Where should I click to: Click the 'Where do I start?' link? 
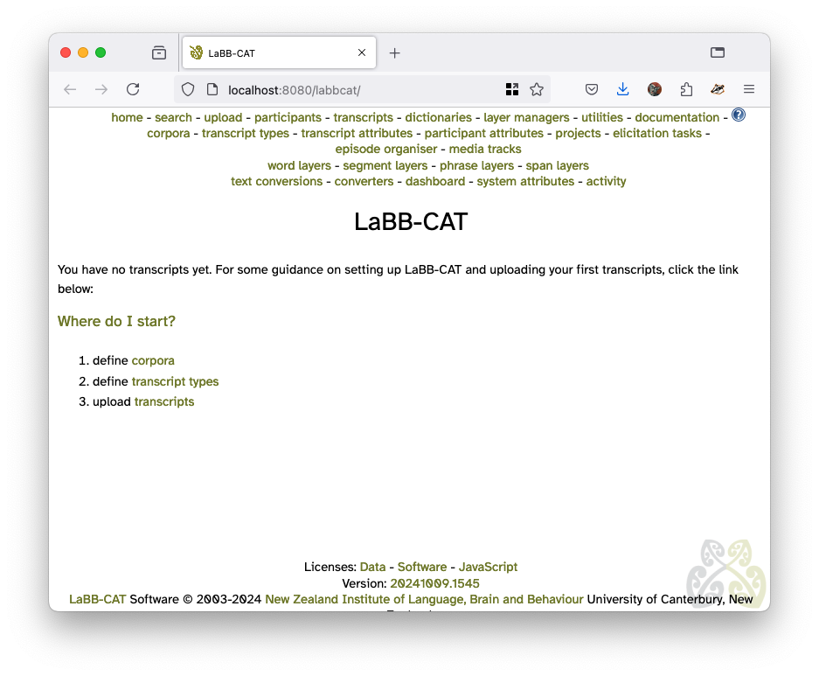116,321
